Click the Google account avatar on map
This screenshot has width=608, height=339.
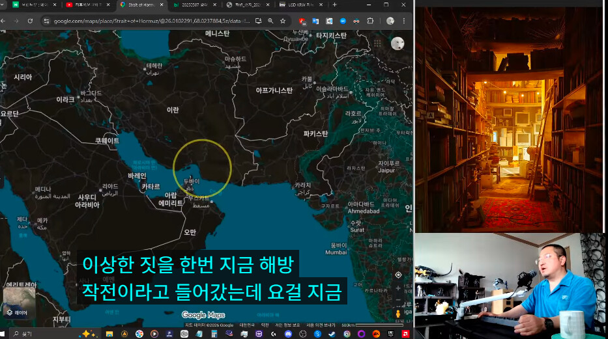pyautogui.click(x=397, y=44)
